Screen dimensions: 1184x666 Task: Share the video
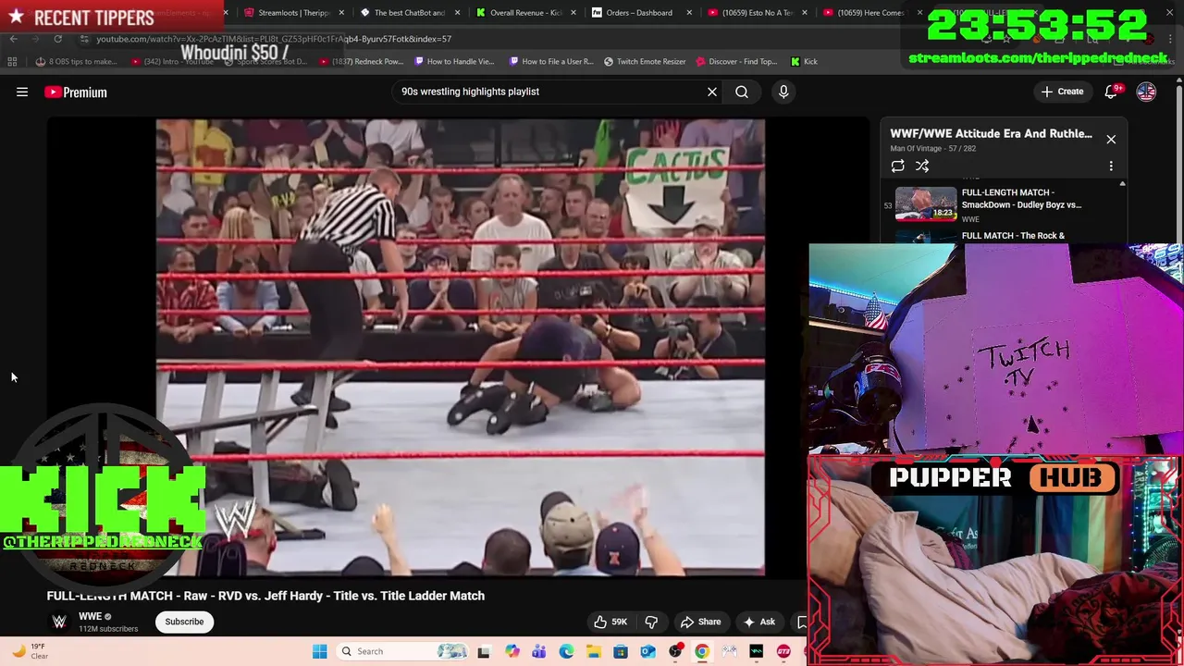(x=700, y=622)
